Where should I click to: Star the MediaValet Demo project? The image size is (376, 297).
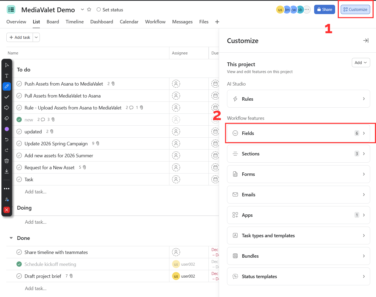click(x=89, y=10)
